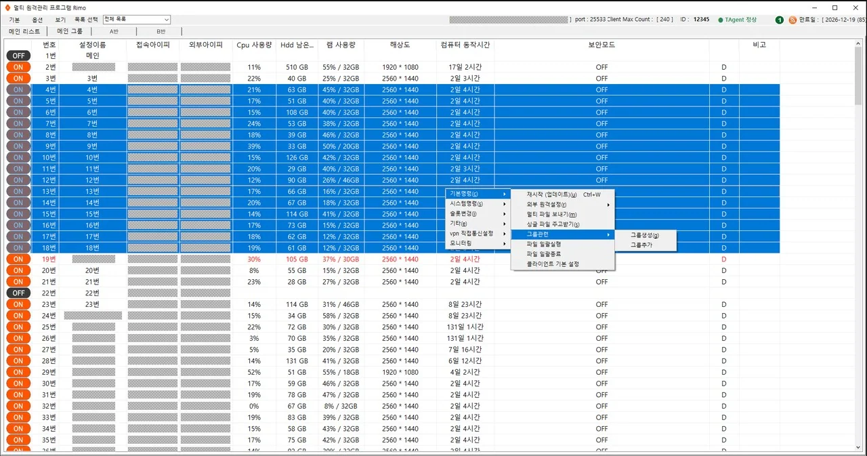Switch to the 메인 그룹 tab
Screen dimensions: 867x456
70,31
